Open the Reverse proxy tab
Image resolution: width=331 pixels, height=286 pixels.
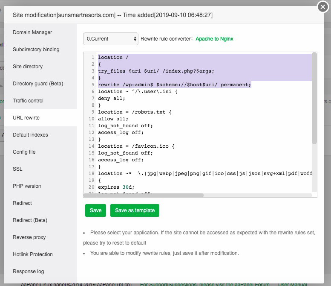tap(29, 237)
